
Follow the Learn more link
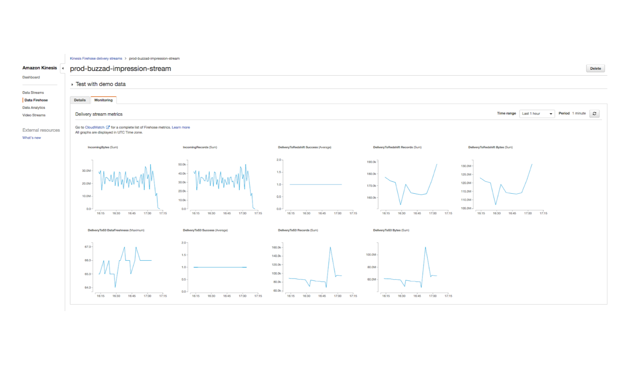point(181,128)
